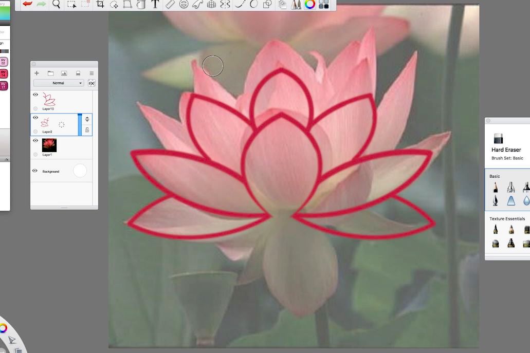Click the "Brush Set: Basic" label
This screenshot has width=530, height=353.
pos(507,158)
